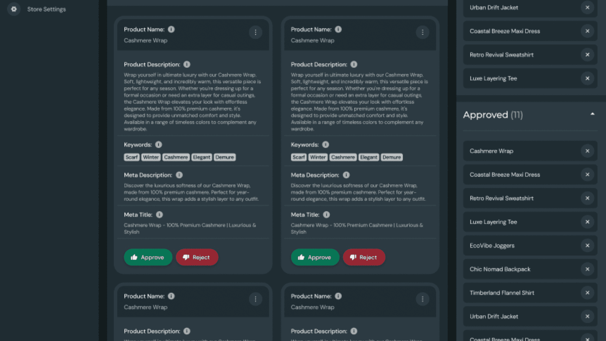This screenshot has width=606, height=341.
Task: Select Timberland Flannel Shirt in Approved list
Action: pos(502,293)
